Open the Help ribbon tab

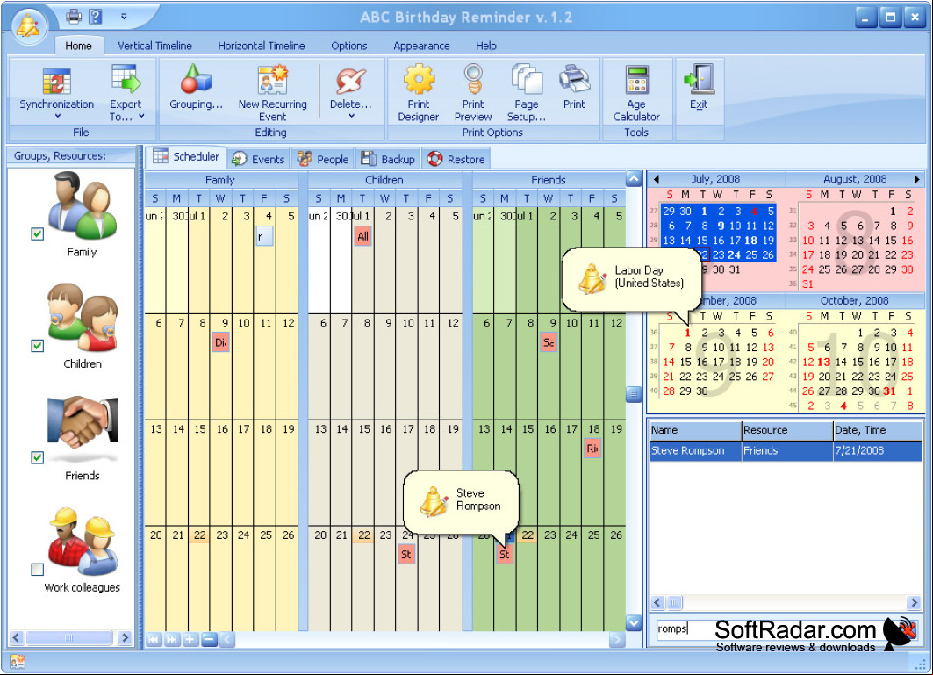coord(485,46)
